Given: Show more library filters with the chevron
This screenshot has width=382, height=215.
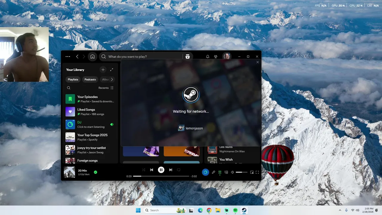Looking at the screenshot, I should tap(112, 79).
